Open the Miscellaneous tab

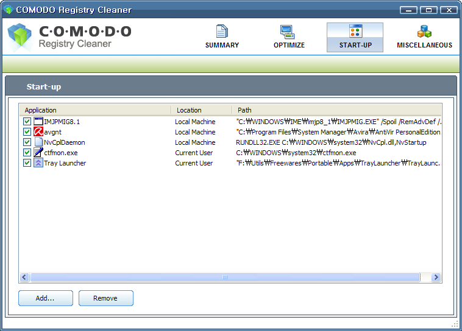(424, 37)
